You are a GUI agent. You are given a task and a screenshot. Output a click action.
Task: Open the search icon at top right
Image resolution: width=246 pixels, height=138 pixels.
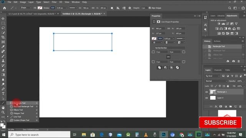point(229,8)
